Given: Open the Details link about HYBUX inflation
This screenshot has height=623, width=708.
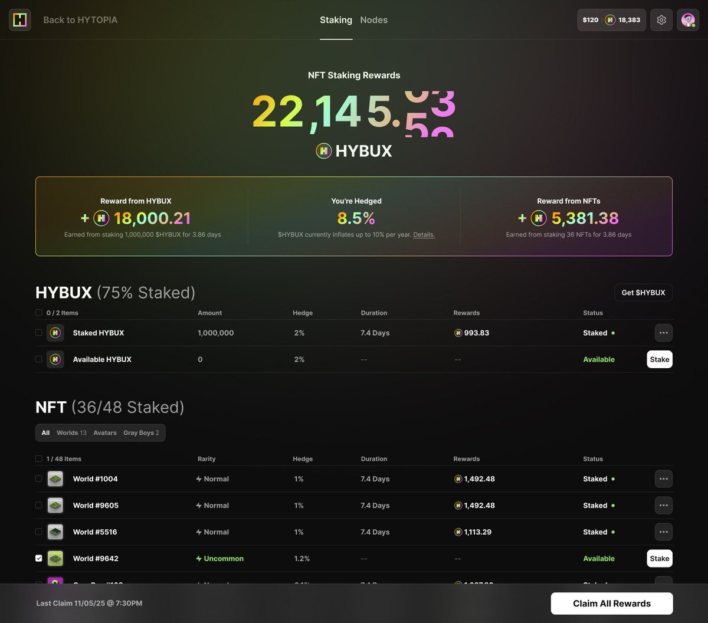Looking at the screenshot, I should tap(424, 234).
